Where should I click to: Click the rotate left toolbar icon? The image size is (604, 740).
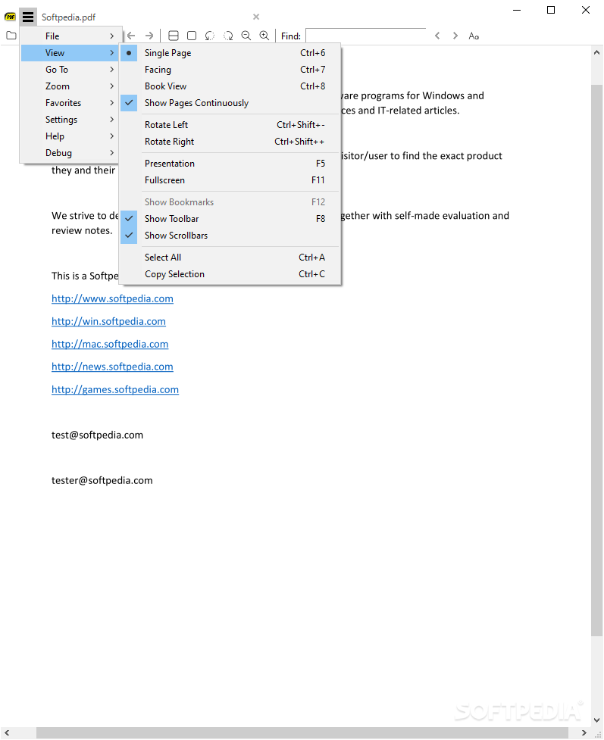[x=210, y=36]
